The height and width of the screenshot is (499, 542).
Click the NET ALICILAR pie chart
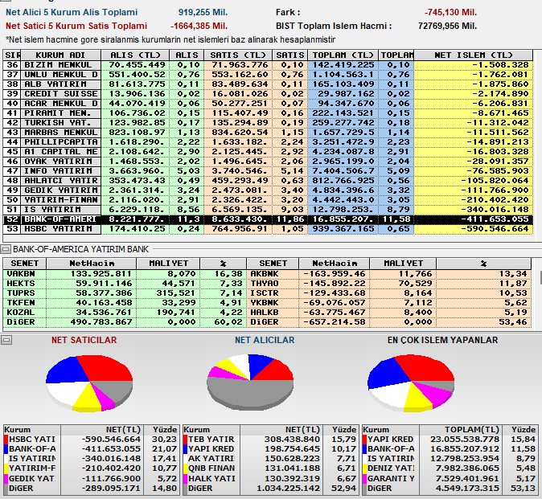pos(250,382)
